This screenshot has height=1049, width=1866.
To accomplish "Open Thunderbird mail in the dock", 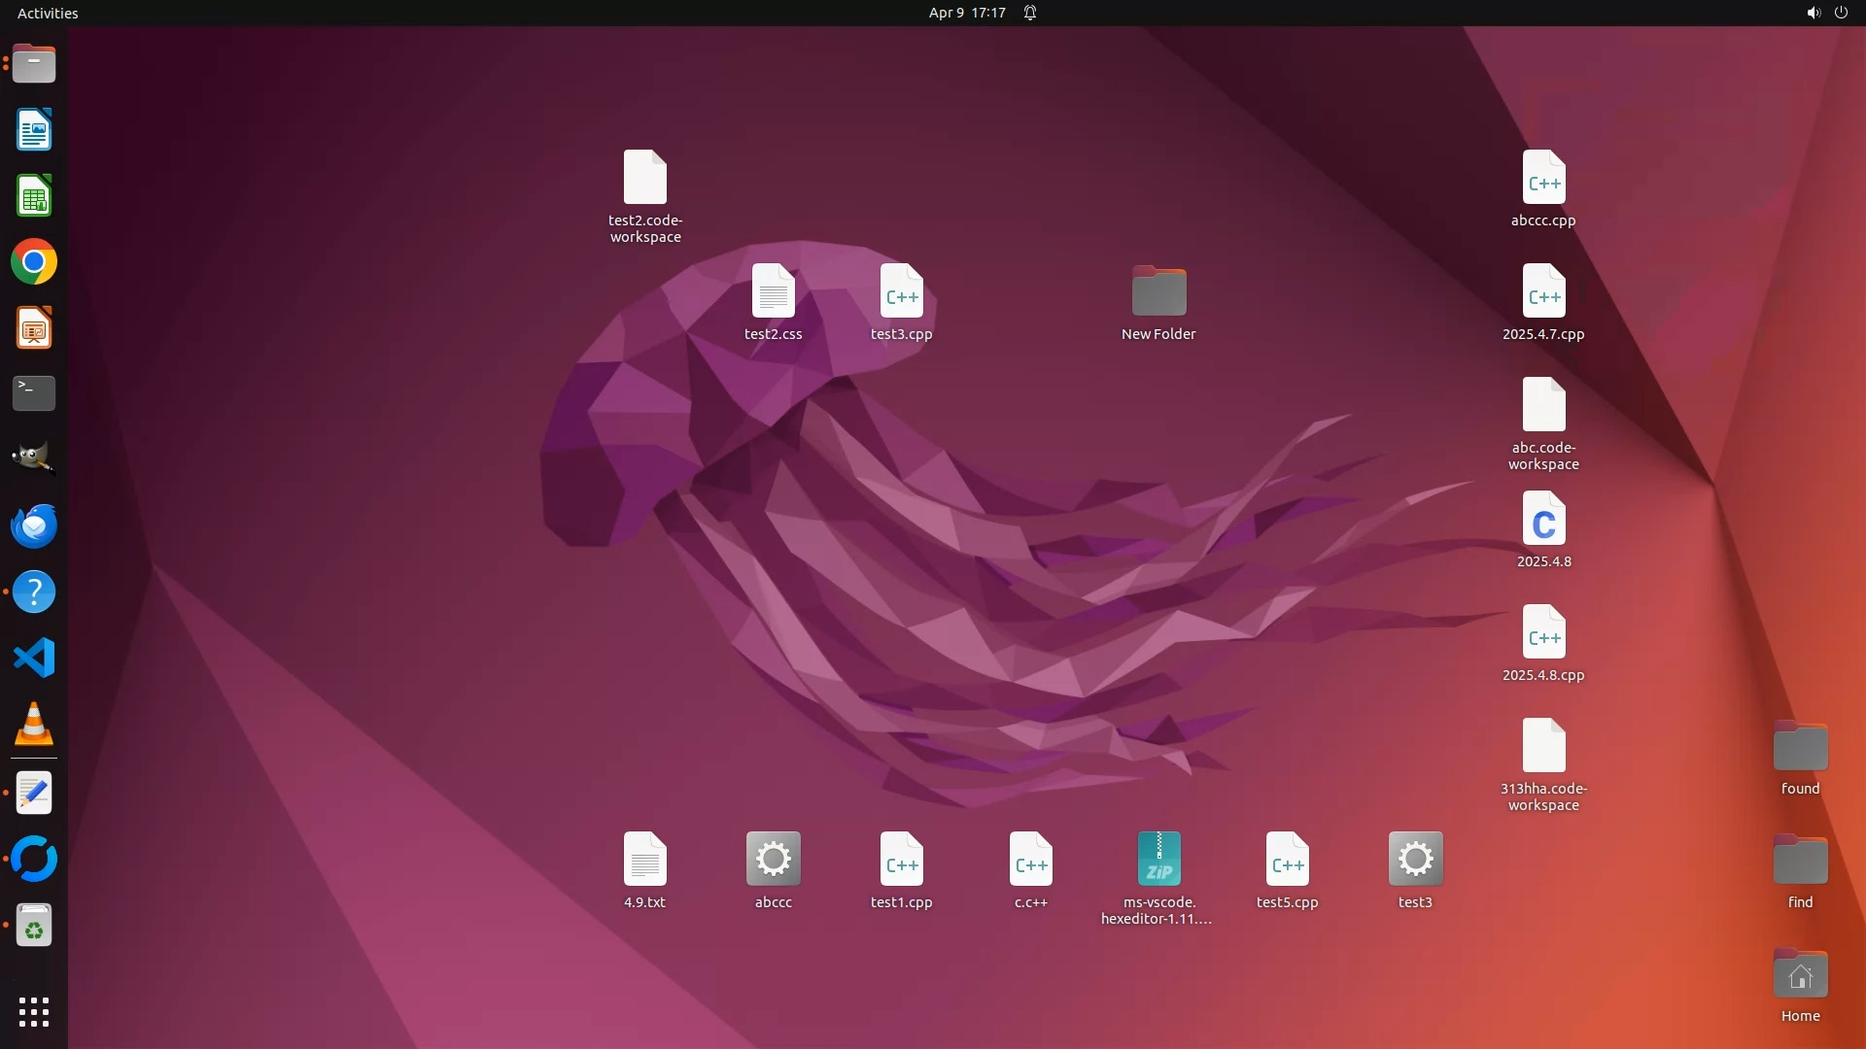I will tap(34, 526).
